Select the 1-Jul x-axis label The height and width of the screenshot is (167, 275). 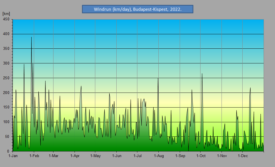coord(137,156)
